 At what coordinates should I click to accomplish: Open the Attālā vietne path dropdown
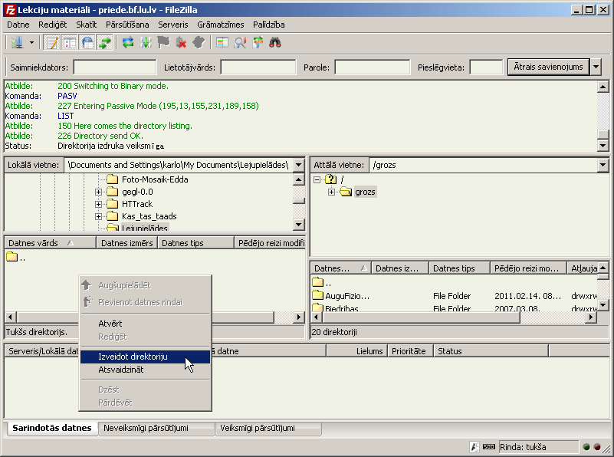point(603,165)
